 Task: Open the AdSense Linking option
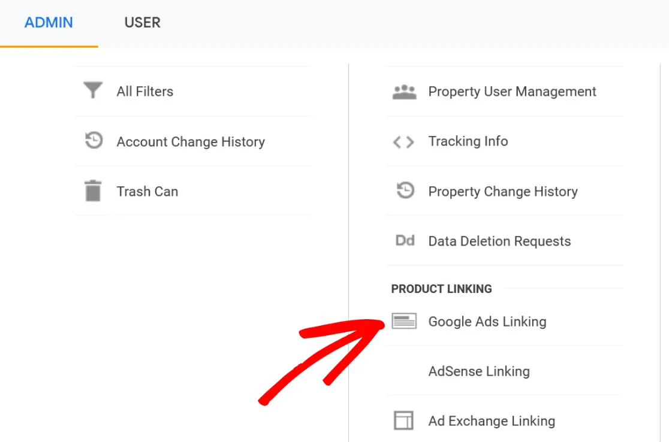(479, 371)
